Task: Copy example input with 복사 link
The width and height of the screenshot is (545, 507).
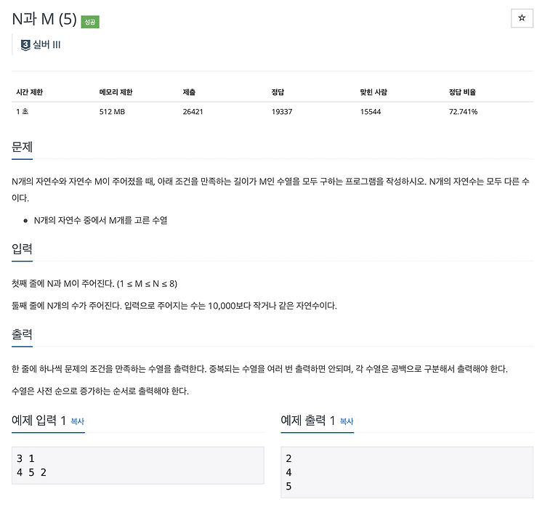Action: [x=78, y=421]
